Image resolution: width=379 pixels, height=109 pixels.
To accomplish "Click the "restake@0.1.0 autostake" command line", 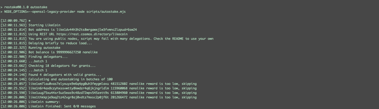I will pyautogui.click(x=26, y=7).
